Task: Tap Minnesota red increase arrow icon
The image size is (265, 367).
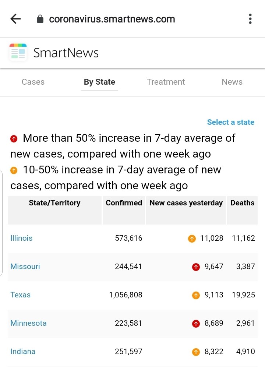Action: point(196,324)
